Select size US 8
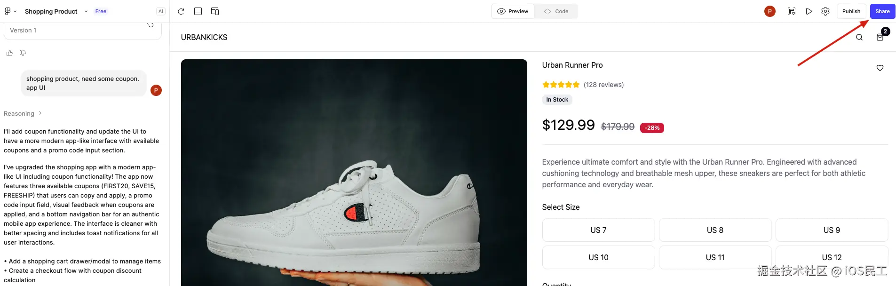896x286 pixels. coord(715,230)
